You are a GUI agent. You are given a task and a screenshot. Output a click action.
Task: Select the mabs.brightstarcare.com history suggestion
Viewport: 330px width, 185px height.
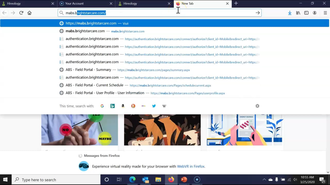pos(164,31)
